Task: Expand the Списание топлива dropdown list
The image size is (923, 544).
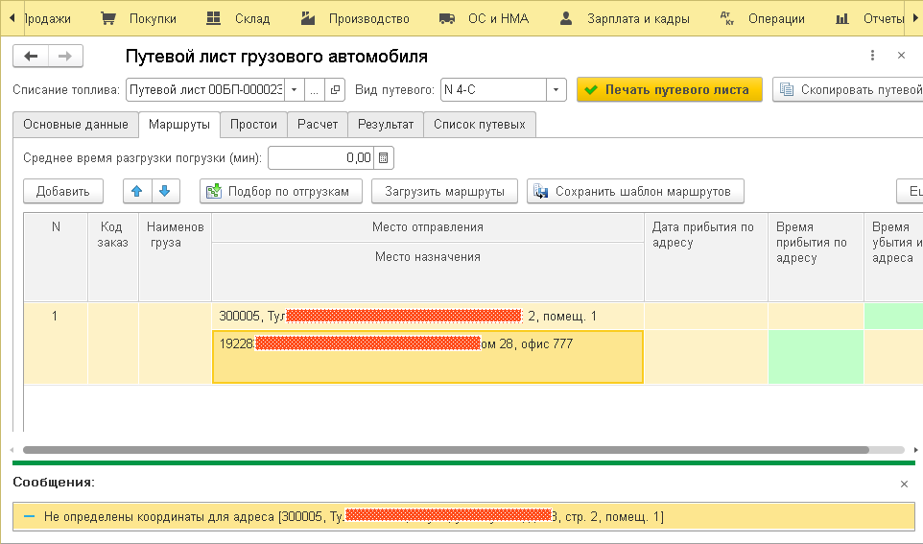Action: tap(295, 90)
